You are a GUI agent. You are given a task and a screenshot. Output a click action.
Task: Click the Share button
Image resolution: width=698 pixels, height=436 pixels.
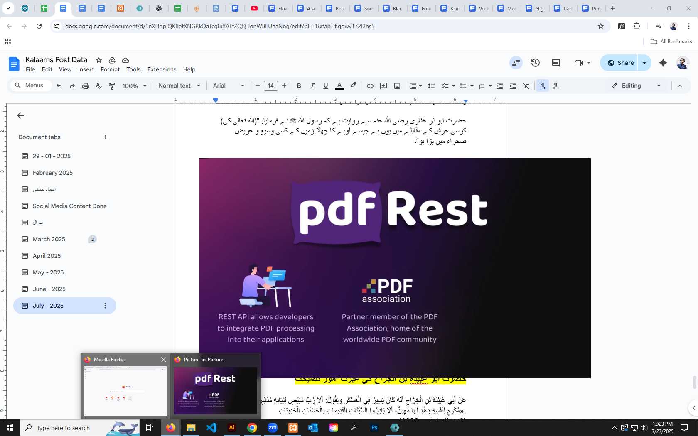(619, 63)
